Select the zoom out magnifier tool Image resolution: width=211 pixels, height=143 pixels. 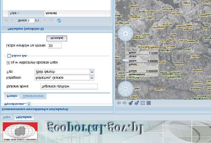137,103
